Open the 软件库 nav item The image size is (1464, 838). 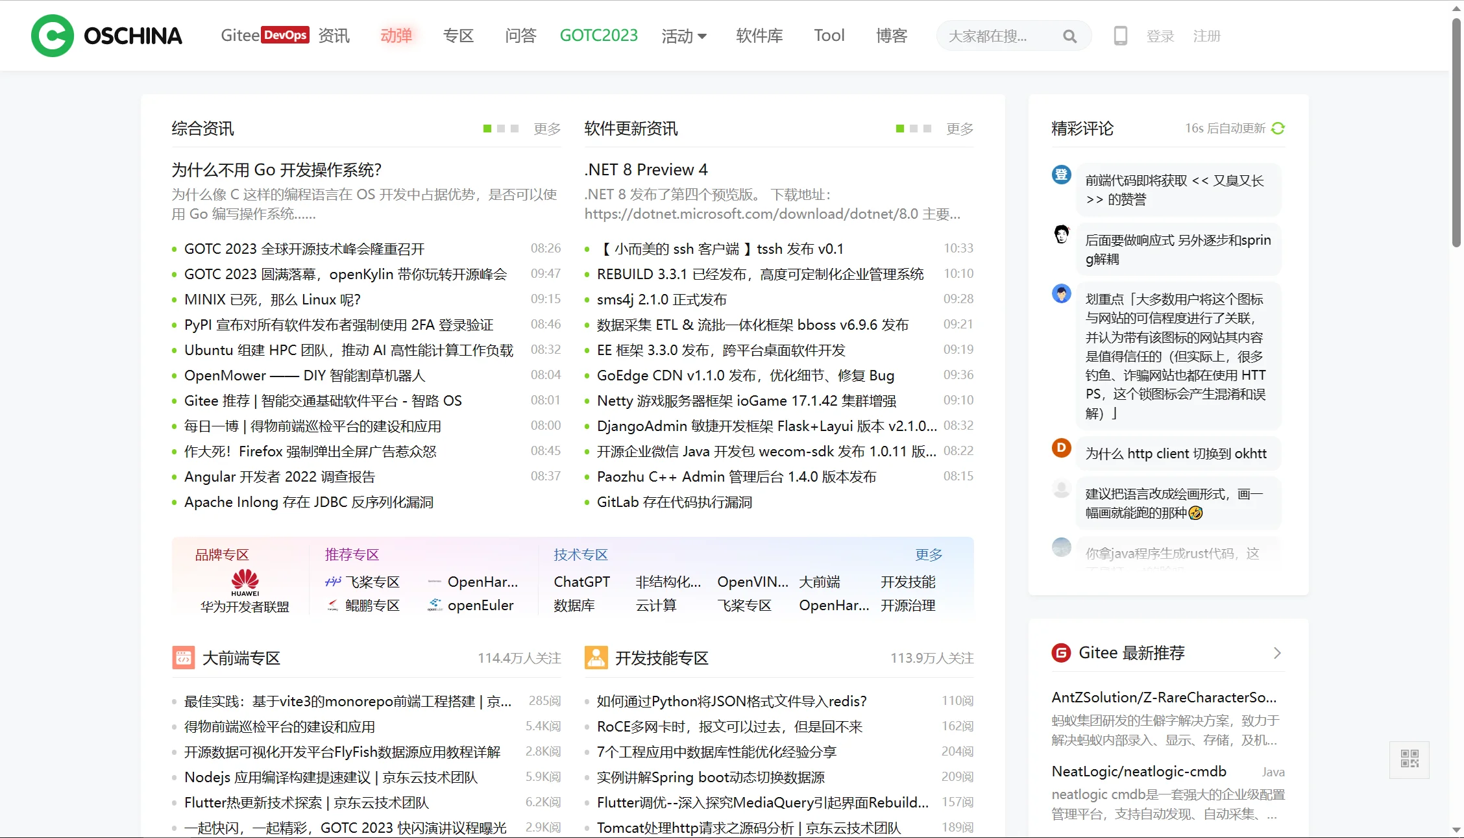(760, 36)
